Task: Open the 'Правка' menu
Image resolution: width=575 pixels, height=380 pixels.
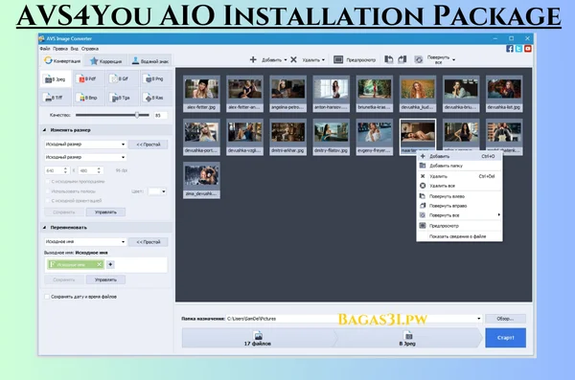Action: tap(60, 49)
